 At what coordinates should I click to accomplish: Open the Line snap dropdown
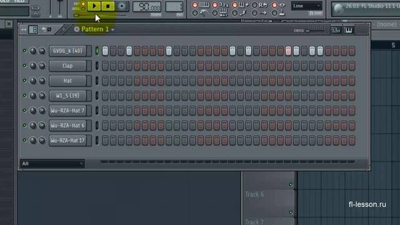point(307,6)
